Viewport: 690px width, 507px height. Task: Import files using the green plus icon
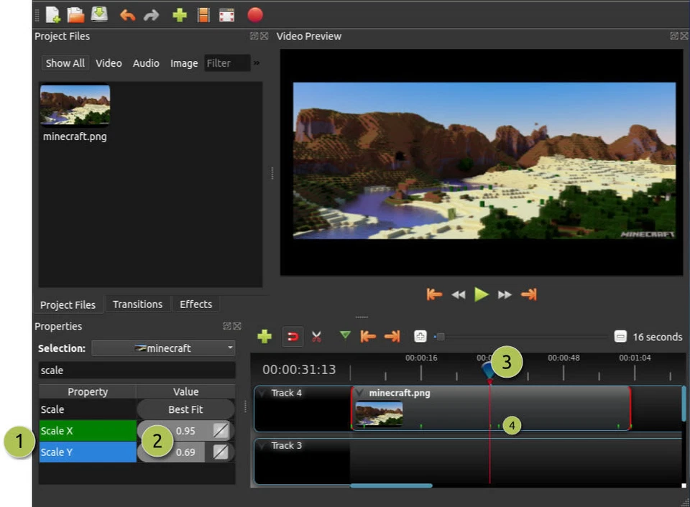tap(179, 14)
